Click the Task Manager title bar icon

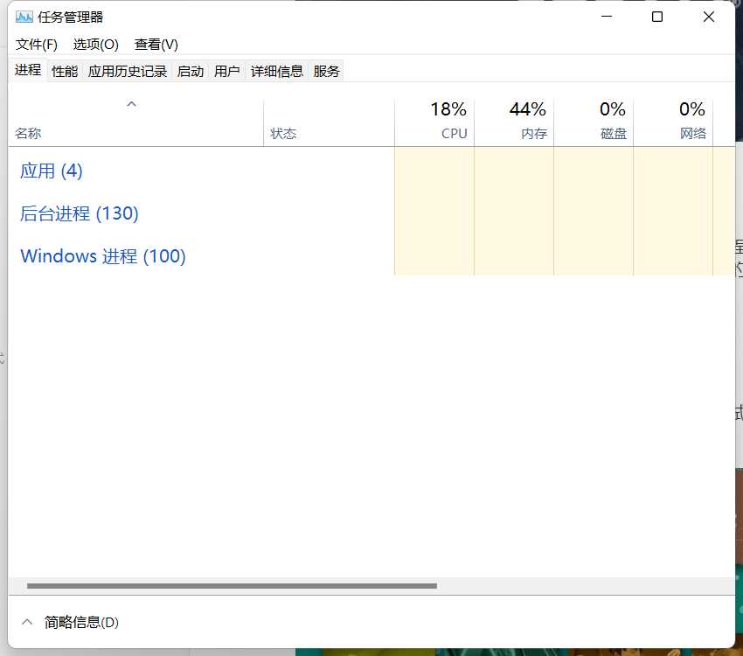pyautogui.click(x=24, y=17)
